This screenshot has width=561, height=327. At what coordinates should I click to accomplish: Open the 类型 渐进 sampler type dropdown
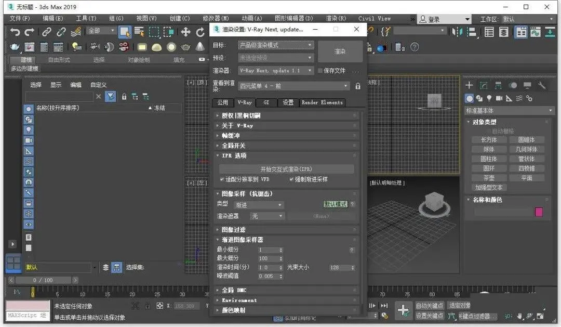click(258, 205)
